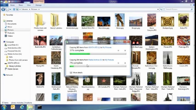Select the Oh Canada.JPG thumbnail
This screenshot has width=196, height=110.
pyautogui.click(x=104, y=81)
